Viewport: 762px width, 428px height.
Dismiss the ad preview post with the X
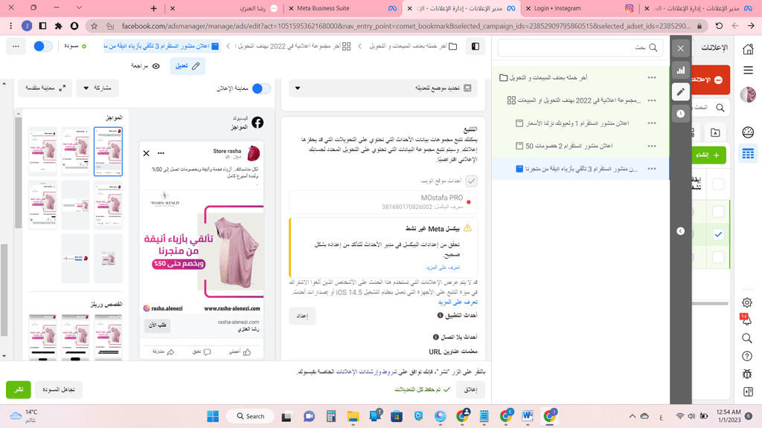click(147, 153)
